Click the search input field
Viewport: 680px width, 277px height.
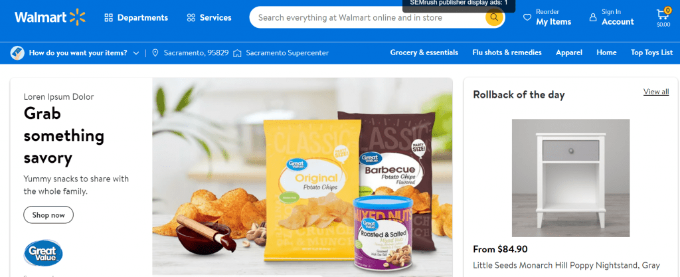[x=369, y=18]
